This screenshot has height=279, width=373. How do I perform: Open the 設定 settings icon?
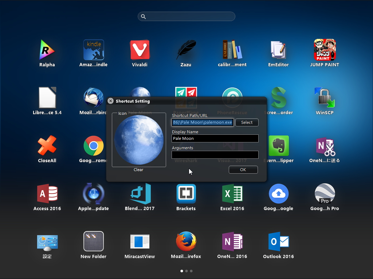tap(47, 242)
